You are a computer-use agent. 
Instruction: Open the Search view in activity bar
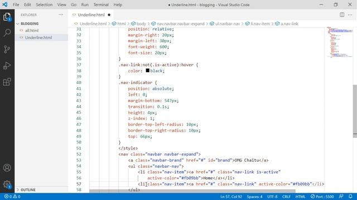click(7, 33)
